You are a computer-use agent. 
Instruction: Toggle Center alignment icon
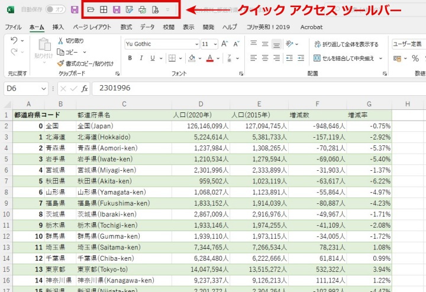coord(265,58)
